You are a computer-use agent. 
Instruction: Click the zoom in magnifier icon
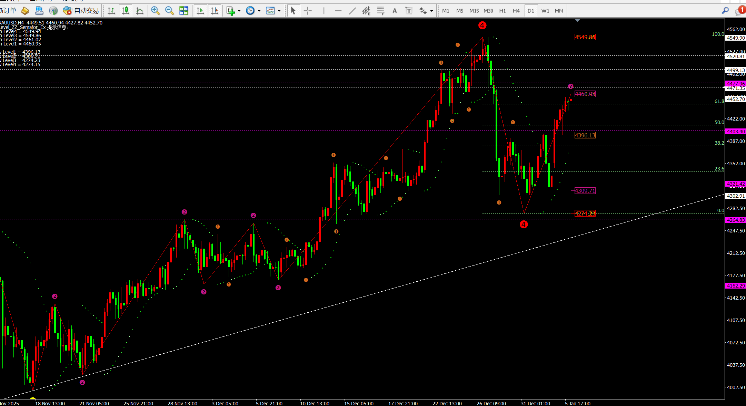tap(155, 11)
